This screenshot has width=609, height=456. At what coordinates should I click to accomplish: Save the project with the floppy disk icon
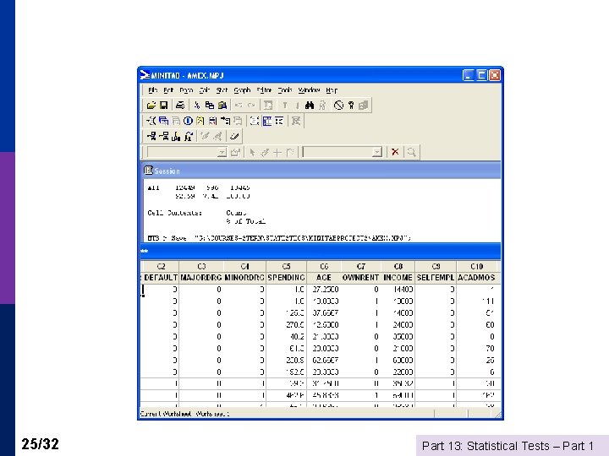click(x=163, y=105)
